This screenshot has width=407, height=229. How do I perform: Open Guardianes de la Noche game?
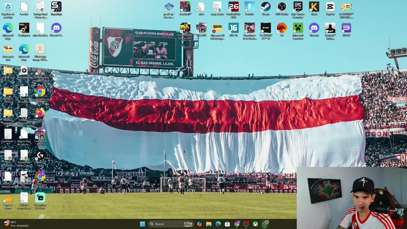click(x=250, y=31)
